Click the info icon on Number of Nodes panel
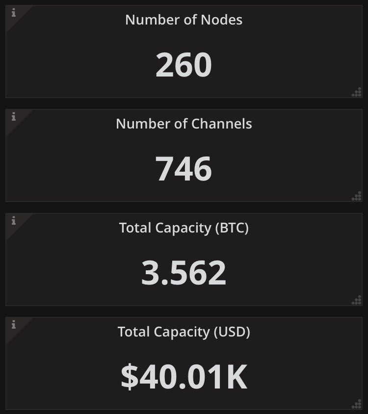The height and width of the screenshot is (414, 368). (13, 13)
